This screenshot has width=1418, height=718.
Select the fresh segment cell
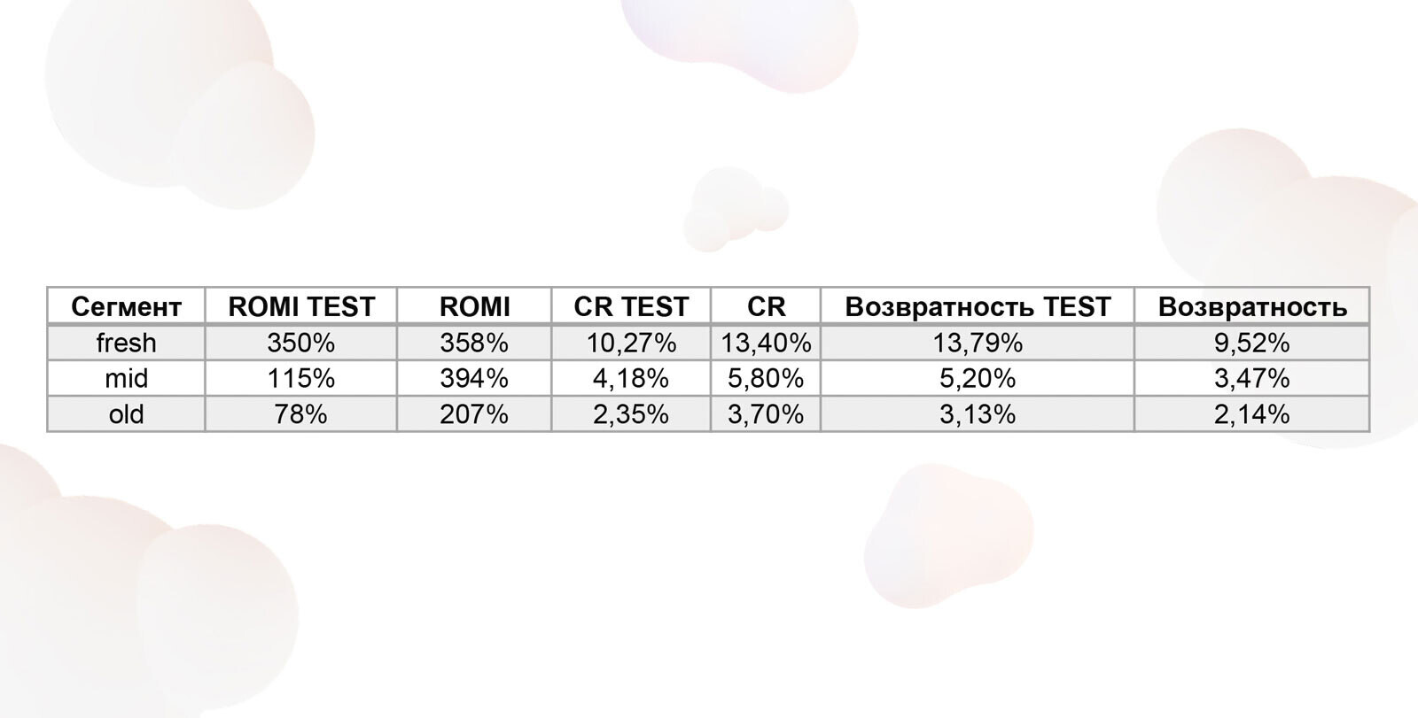[126, 343]
